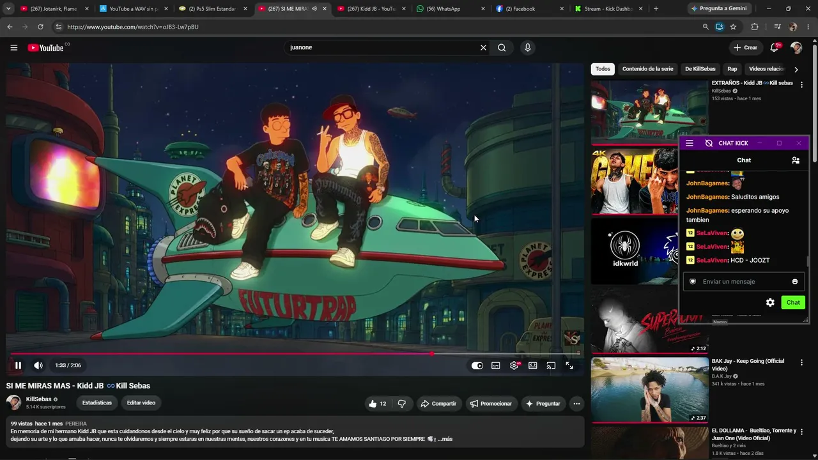Click the green Chat send button
This screenshot has height=460, width=818.
(x=793, y=303)
